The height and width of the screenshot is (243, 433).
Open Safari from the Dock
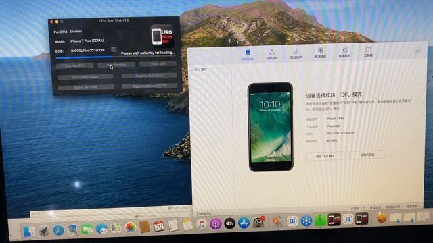[x=58, y=231]
